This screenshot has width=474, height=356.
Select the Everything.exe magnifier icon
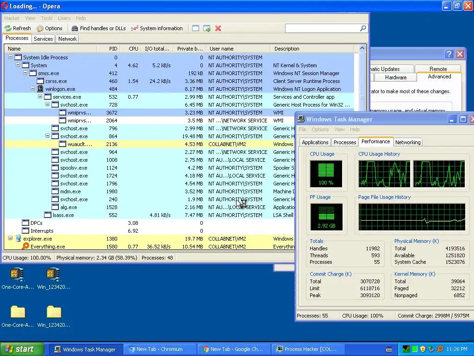coord(26,246)
